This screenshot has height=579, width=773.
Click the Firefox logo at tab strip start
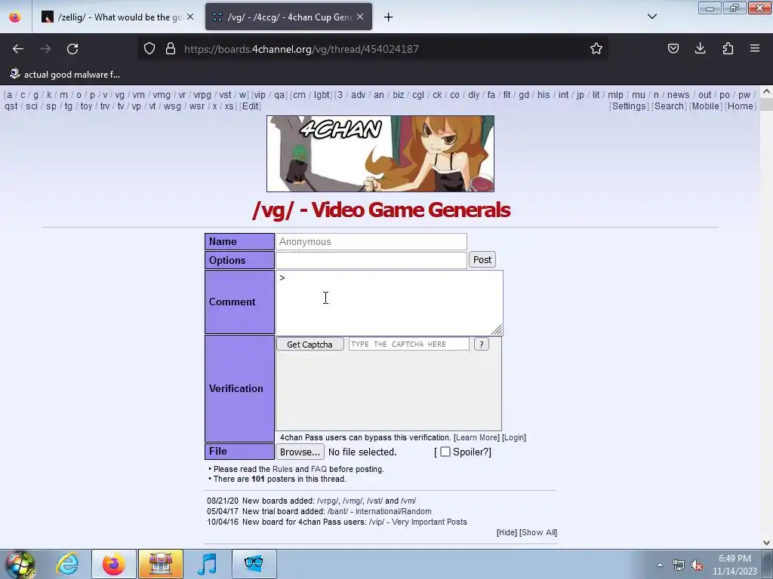click(15, 17)
